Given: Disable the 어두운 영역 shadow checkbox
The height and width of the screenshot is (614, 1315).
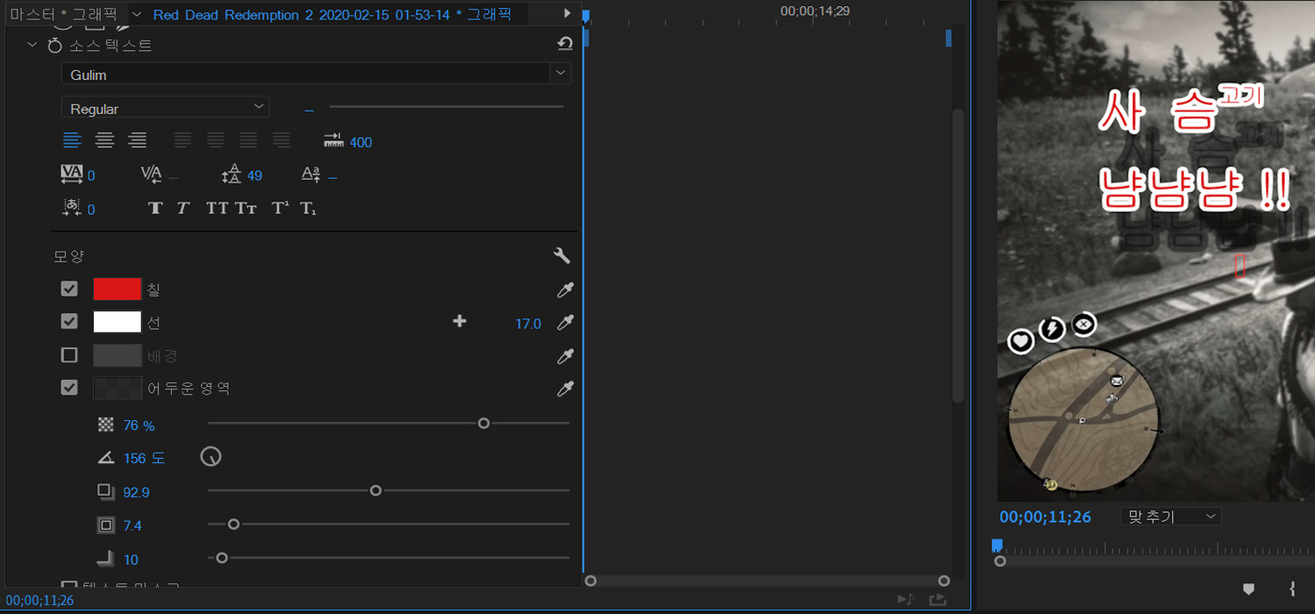Looking at the screenshot, I should tap(69, 387).
